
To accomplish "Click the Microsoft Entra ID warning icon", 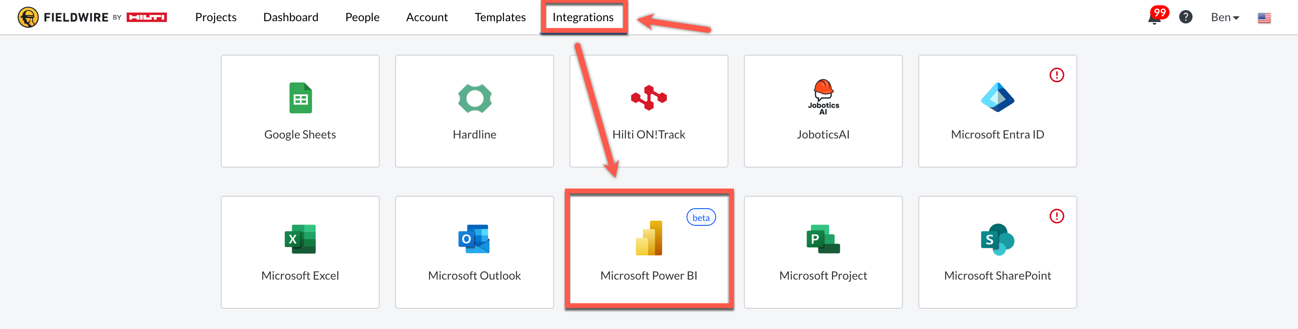I will pos(1056,75).
